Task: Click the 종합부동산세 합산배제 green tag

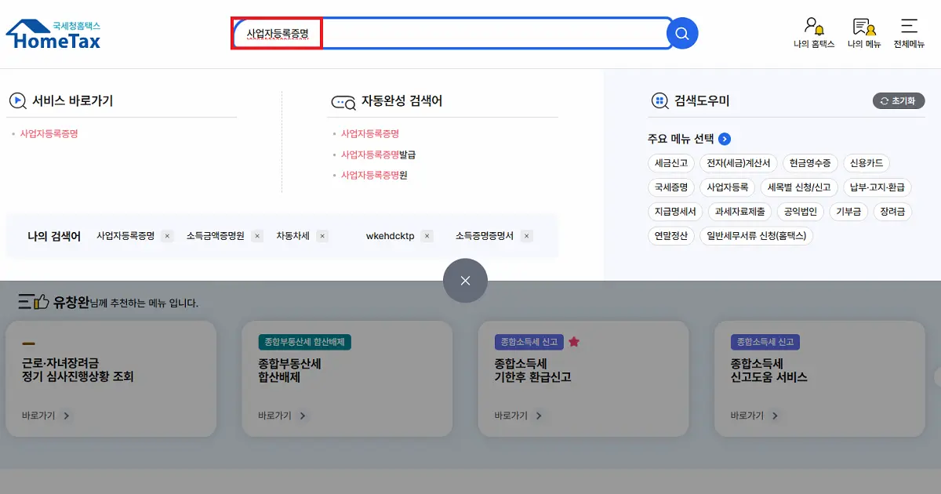Action: [305, 342]
